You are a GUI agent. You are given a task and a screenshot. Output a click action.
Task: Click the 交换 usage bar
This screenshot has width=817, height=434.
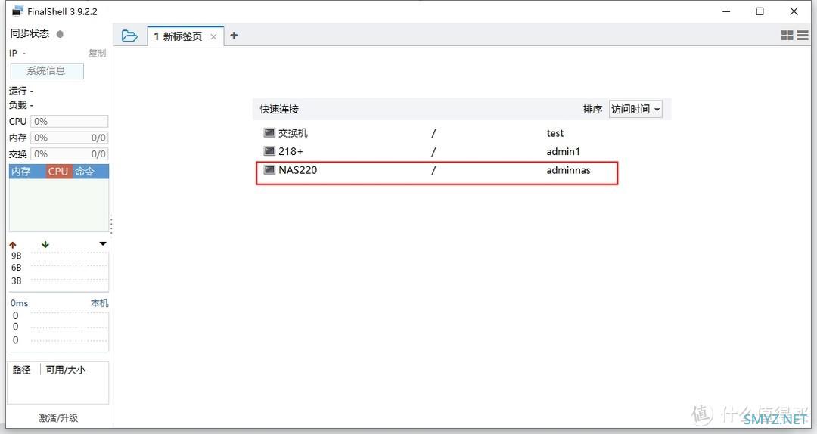(x=70, y=153)
